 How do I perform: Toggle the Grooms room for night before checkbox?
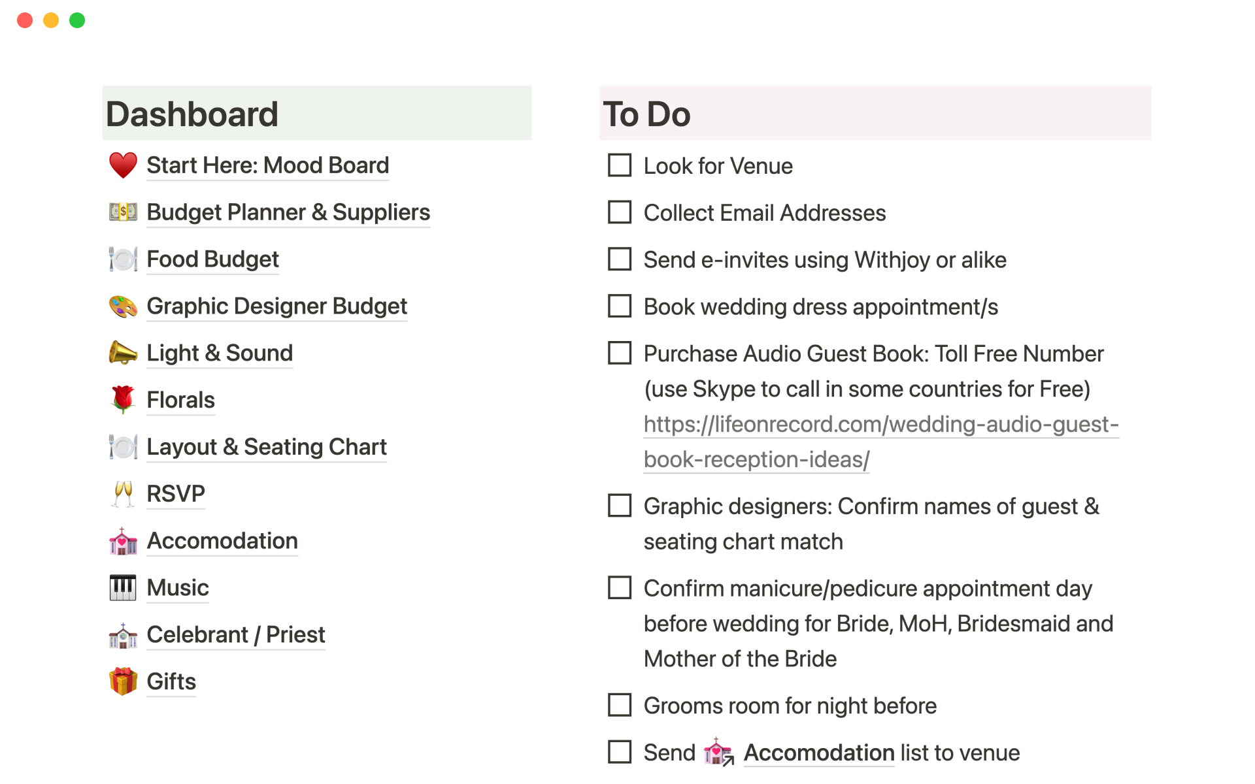coord(619,706)
